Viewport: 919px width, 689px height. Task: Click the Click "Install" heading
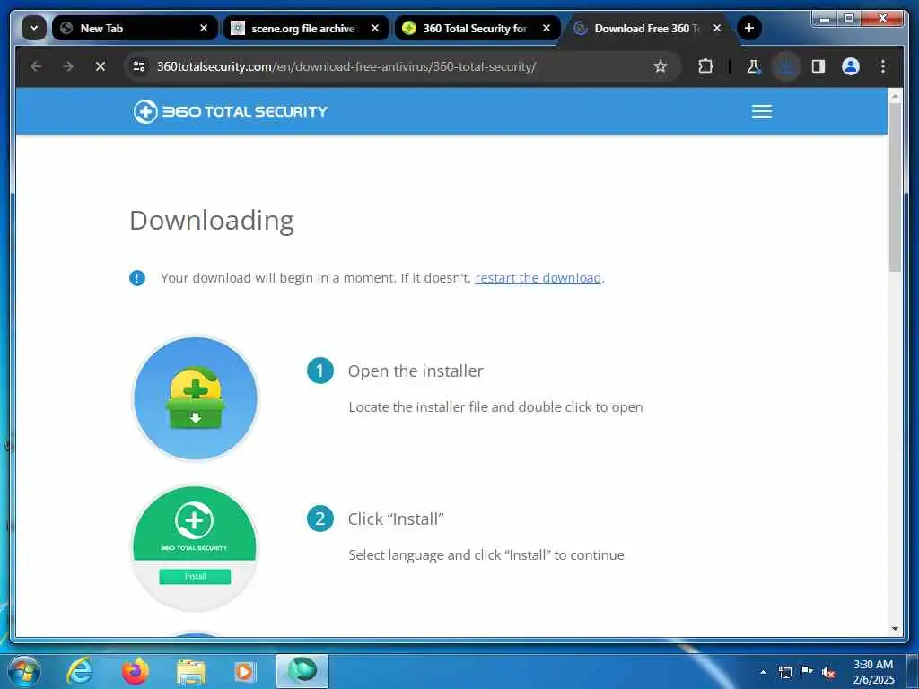coord(396,519)
